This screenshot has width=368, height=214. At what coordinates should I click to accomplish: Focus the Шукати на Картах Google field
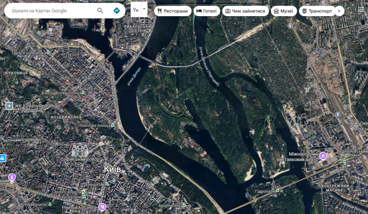51,11
